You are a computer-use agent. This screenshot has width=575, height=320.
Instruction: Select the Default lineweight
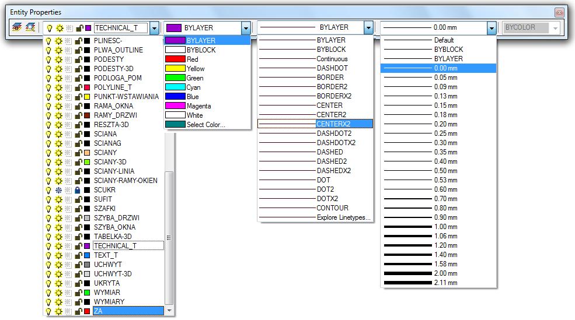pos(438,40)
